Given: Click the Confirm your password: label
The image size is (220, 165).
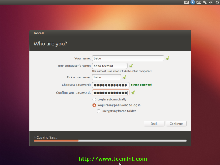Looking at the screenshot, I should (73, 93).
